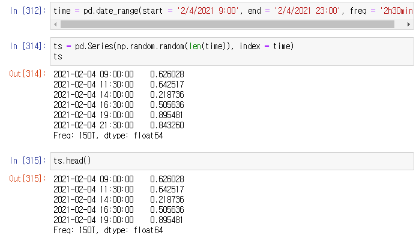
Task: Click the '2/4/2021 9:00' start string
Action: click(x=208, y=11)
